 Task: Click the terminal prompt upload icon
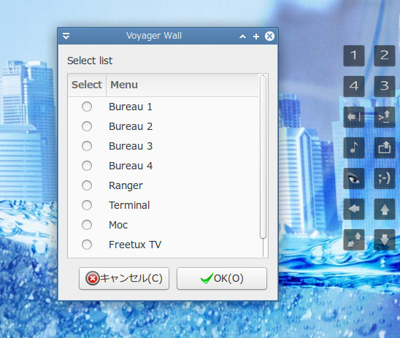385,117
